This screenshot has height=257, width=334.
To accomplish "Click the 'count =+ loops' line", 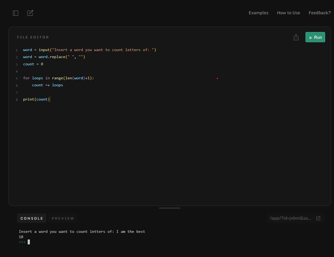I will (x=47, y=85).
